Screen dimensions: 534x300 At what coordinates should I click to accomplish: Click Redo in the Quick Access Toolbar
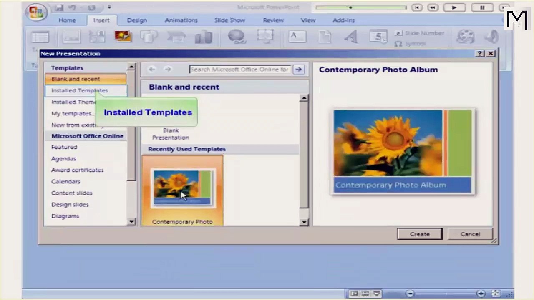pyautogui.click(x=91, y=7)
